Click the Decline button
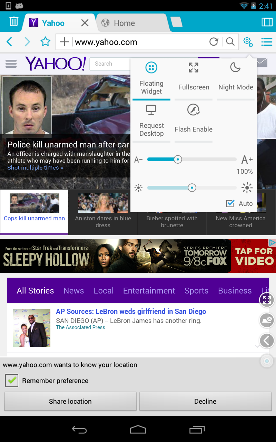Viewport: 276px width, 442px height. click(x=205, y=401)
